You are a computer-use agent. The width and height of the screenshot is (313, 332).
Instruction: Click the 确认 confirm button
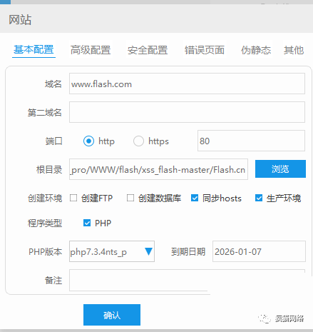(x=112, y=315)
